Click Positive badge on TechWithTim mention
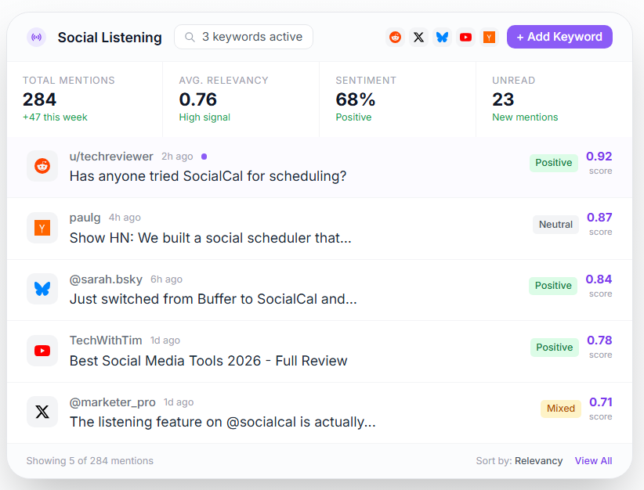This screenshot has width=644, height=490. click(x=555, y=348)
